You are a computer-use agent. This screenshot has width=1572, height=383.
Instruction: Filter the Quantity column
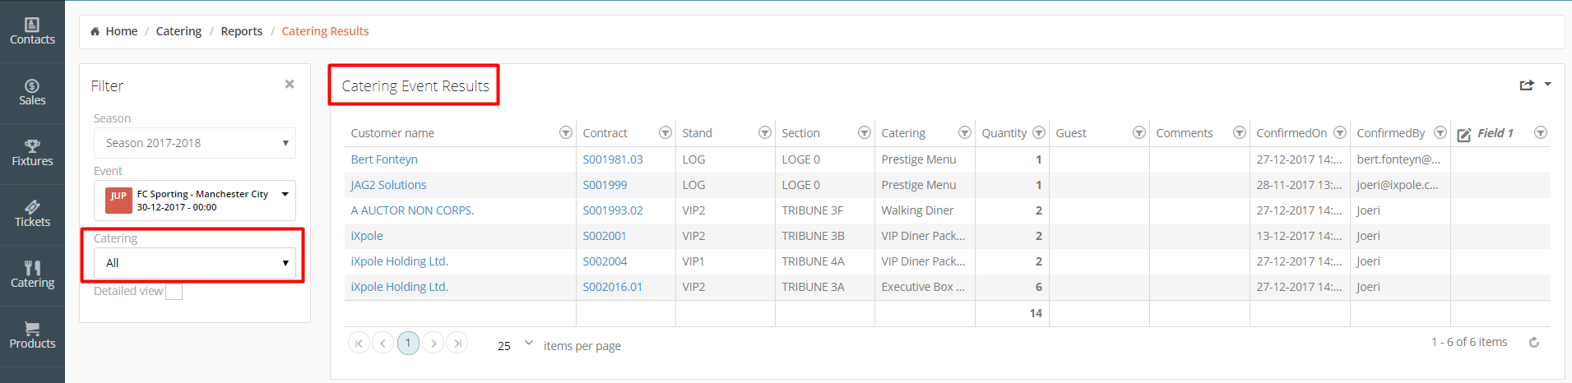[x=1039, y=133]
